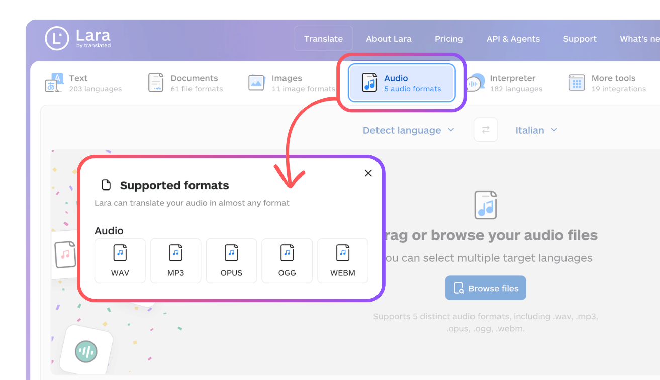Switch to the Documents tab
The image size is (660, 380).
pyautogui.click(x=185, y=83)
